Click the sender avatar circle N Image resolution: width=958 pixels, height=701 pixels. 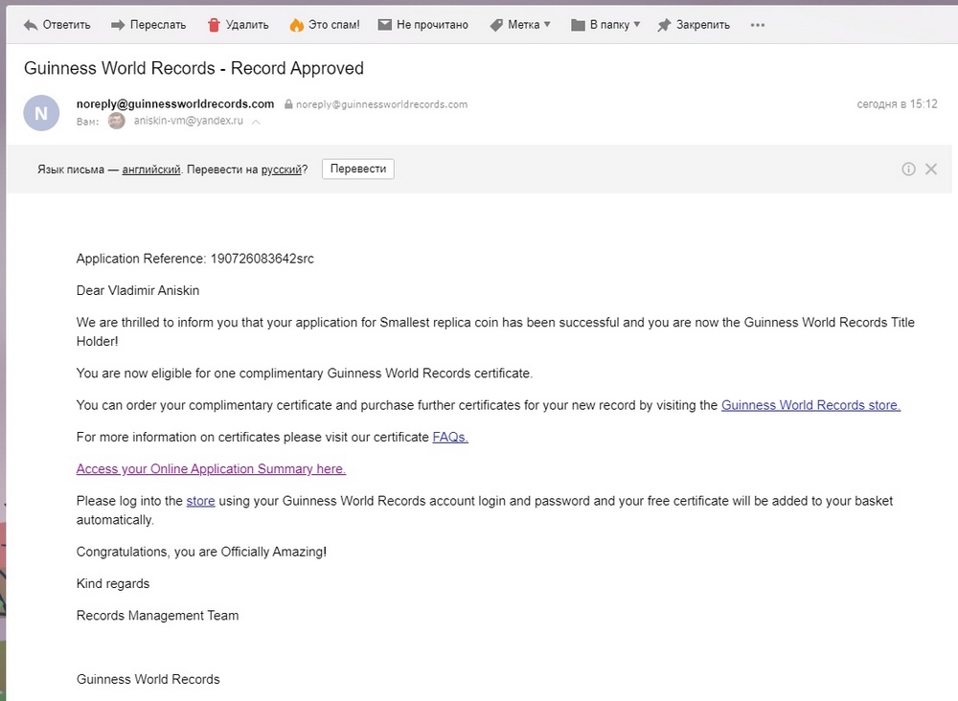[x=41, y=113]
